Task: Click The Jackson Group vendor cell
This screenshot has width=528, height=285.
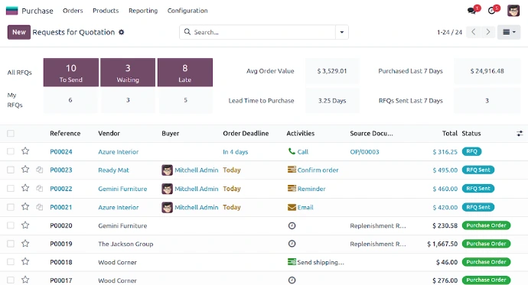Action: coord(125,244)
